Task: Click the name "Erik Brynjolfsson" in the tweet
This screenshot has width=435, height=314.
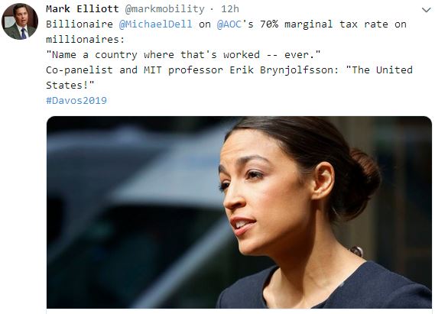Action: (x=284, y=70)
